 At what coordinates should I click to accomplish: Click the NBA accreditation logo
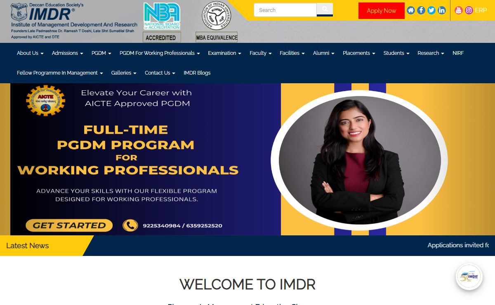162,16
